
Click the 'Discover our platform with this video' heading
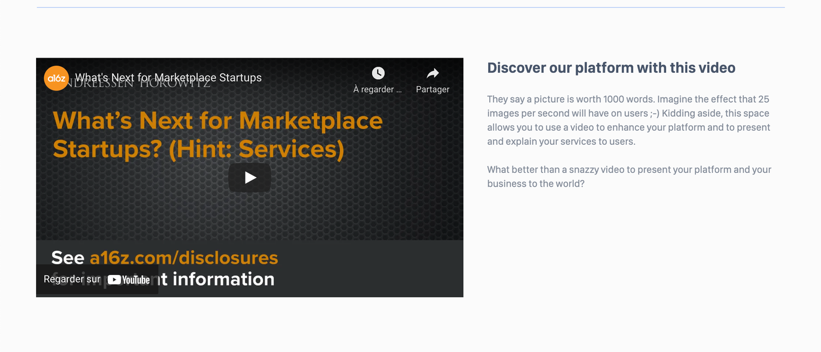click(611, 68)
